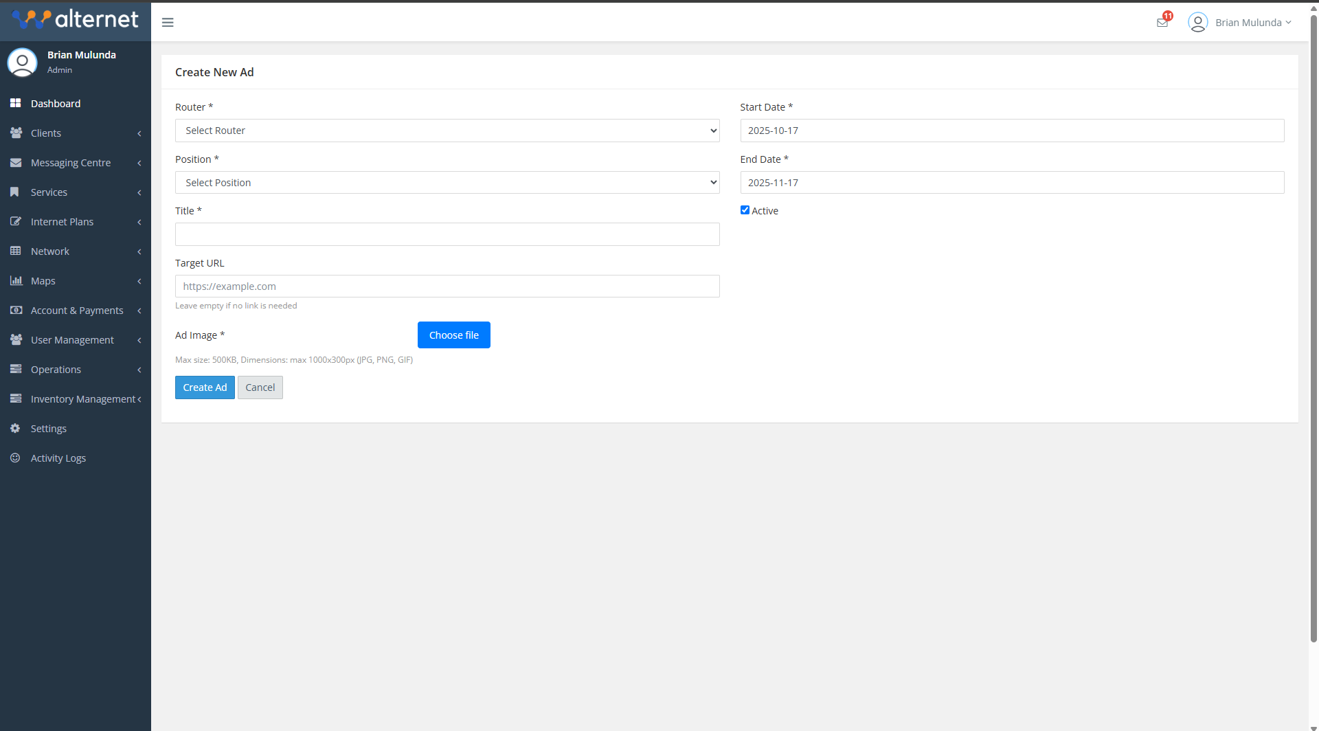Expand the Clients sidebar submenu

[139, 133]
